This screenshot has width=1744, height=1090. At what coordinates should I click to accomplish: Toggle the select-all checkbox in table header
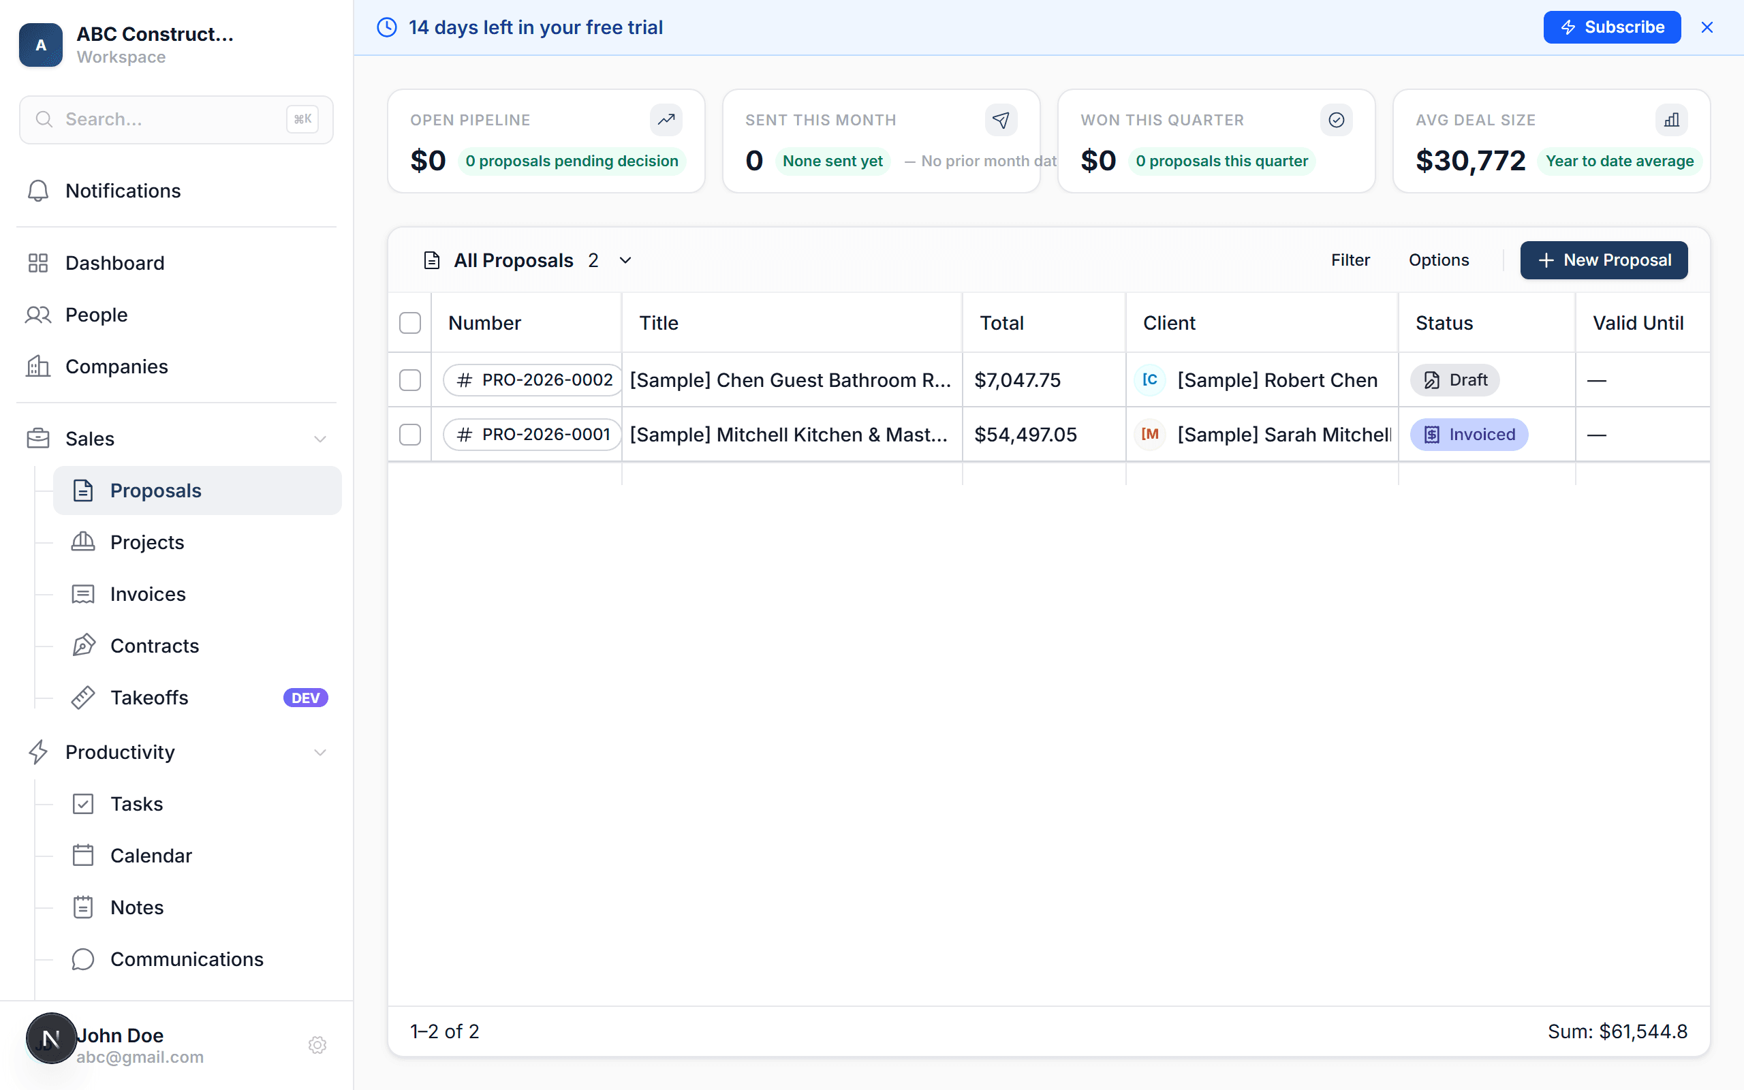410,323
